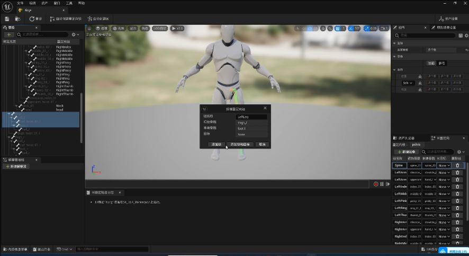This screenshot has width=469, height=256.
Task: Open the File (文件) menu
Action: [20, 3]
